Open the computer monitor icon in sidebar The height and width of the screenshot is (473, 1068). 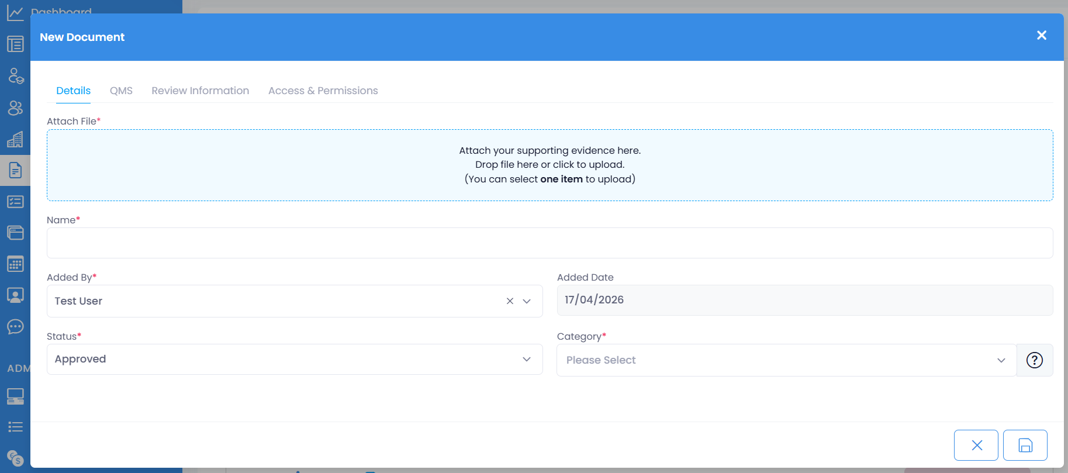[15, 396]
